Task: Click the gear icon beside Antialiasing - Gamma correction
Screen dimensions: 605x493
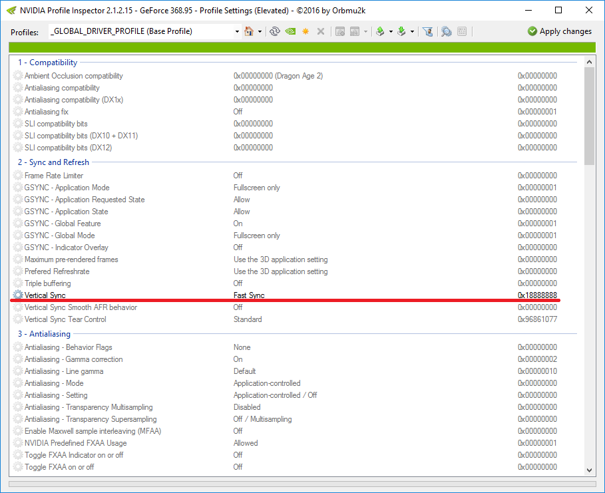Action: pyautogui.click(x=18, y=359)
